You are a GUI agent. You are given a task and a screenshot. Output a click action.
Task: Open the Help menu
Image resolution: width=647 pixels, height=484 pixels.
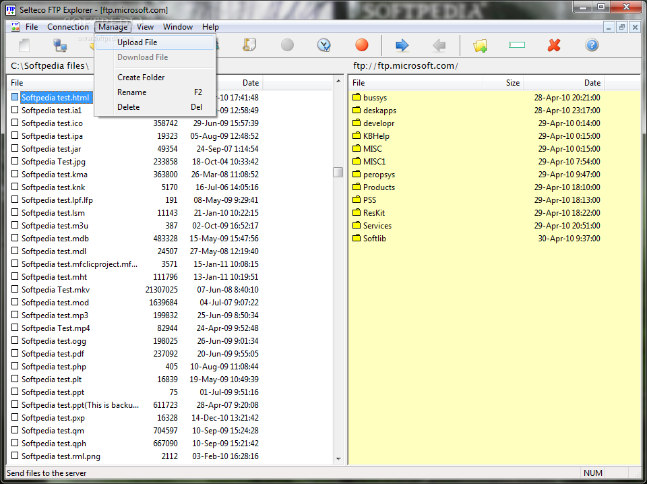[x=210, y=27]
